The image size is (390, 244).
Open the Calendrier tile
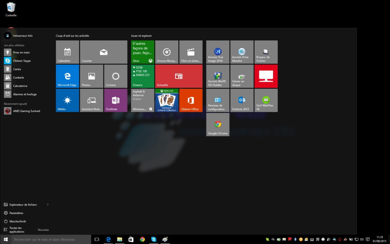67,52
